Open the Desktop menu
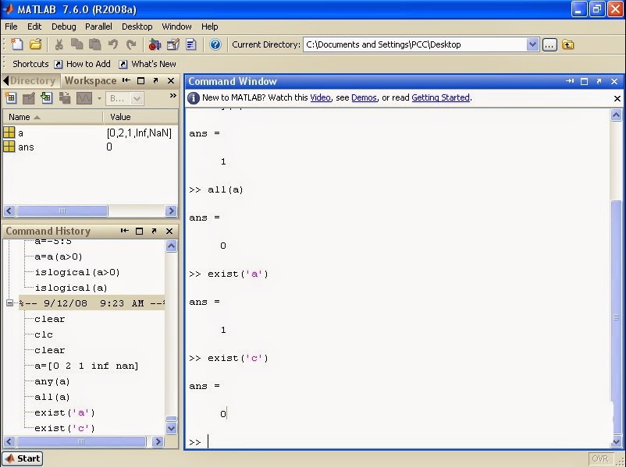 (137, 27)
